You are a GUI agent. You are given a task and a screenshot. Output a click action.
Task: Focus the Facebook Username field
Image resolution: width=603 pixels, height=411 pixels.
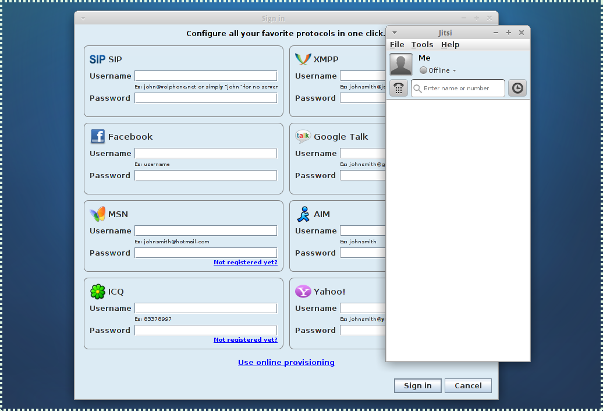coord(205,153)
